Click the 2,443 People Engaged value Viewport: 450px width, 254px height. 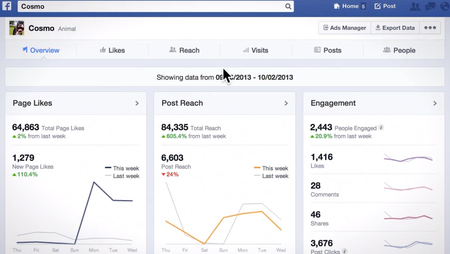pos(321,127)
